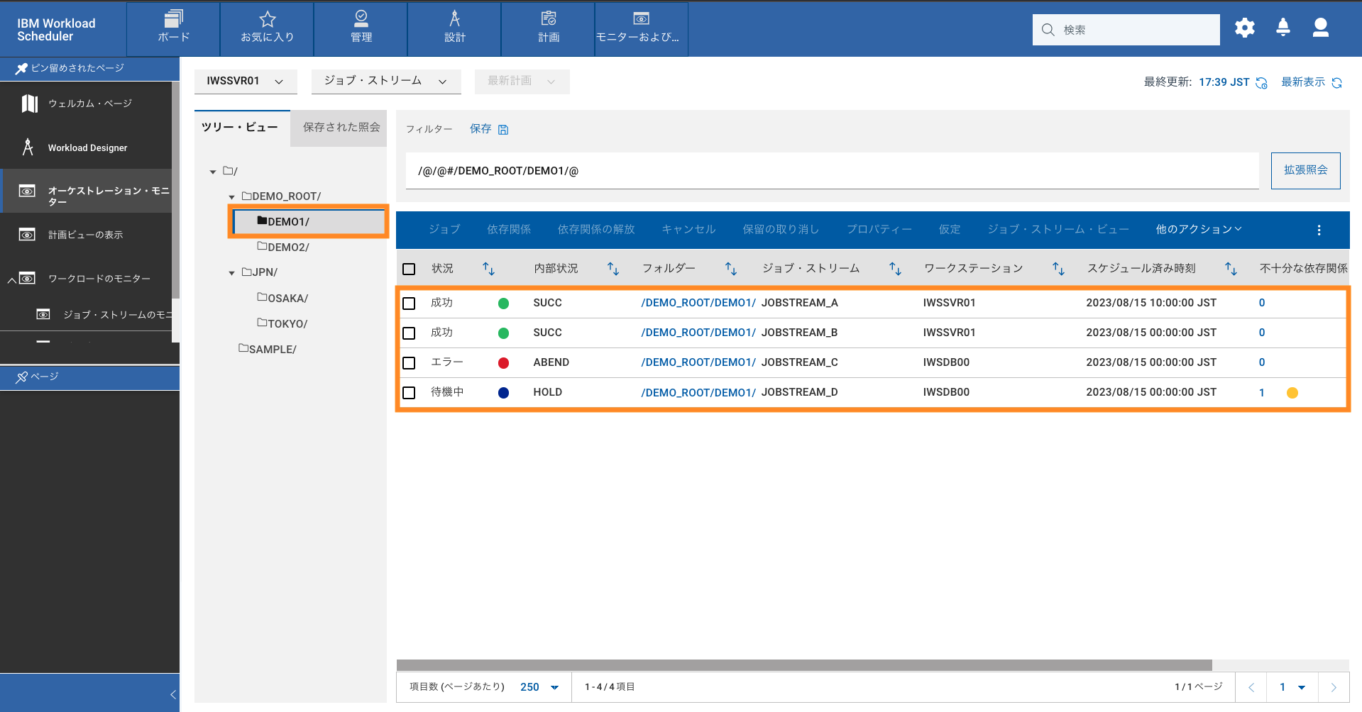Click the search magnifier icon
Viewport: 1362px width, 712px height.
click(x=1048, y=30)
